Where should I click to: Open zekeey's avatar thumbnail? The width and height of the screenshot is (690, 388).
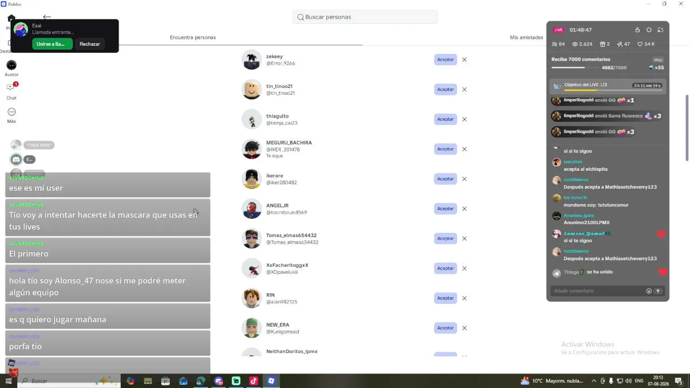252,60
